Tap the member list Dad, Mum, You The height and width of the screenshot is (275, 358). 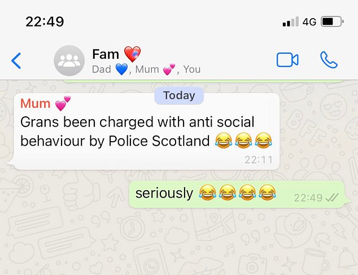(x=146, y=69)
